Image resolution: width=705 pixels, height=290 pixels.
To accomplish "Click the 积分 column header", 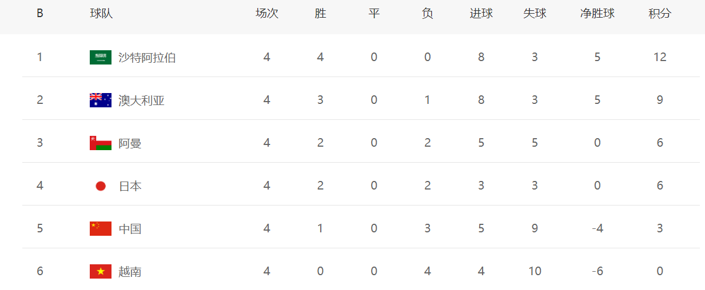I will 660,14.
